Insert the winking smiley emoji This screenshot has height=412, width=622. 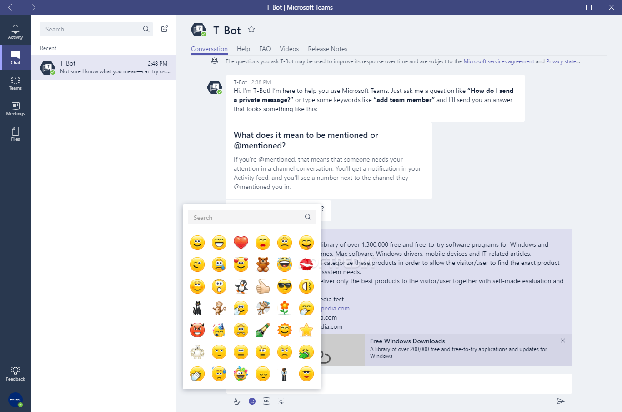(197, 264)
